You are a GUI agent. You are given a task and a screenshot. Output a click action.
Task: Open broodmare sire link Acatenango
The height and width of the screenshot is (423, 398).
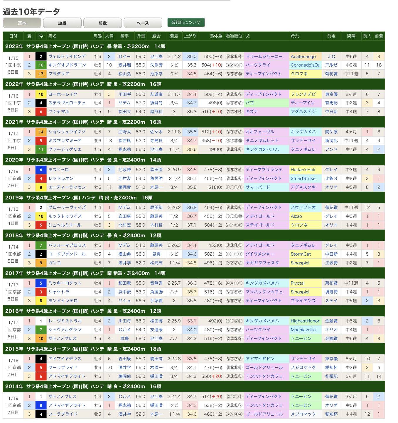[303, 56]
